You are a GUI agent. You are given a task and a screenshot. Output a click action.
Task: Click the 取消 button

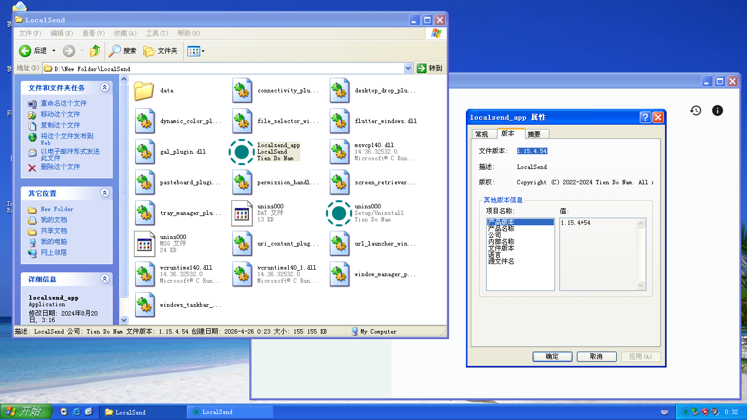[x=596, y=357]
